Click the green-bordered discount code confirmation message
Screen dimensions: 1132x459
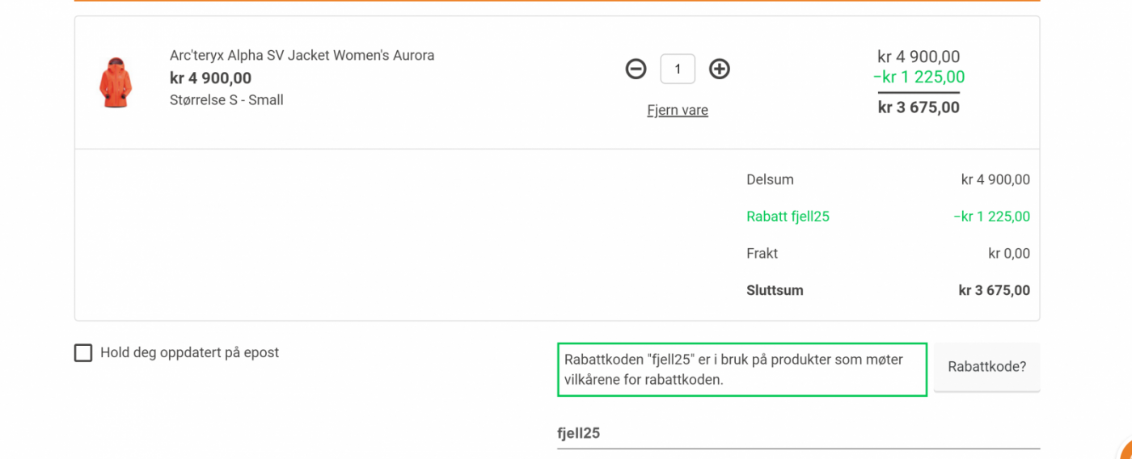coord(741,369)
